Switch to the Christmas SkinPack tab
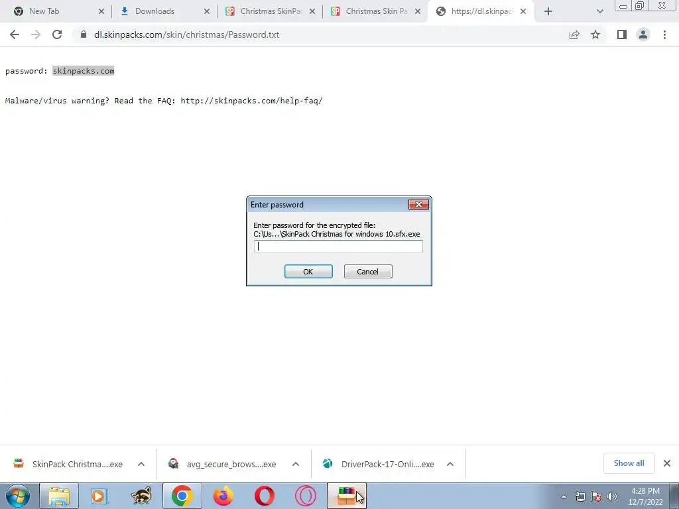Screen dimensions: 679x509 271,11
